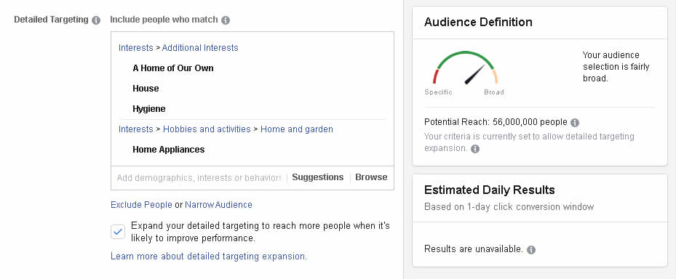Select the Home Appliances interest entry
This screenshot has width=676, height=279.
169,150
